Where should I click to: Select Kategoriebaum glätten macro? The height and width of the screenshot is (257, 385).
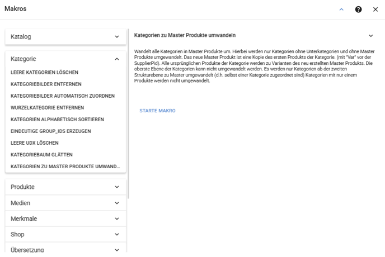pos(41,155)
